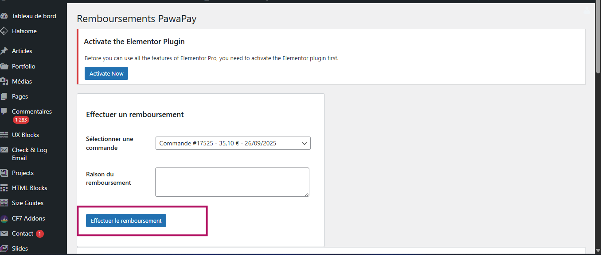
Task: Click the Size Guides icon
Action: [4, 203]
